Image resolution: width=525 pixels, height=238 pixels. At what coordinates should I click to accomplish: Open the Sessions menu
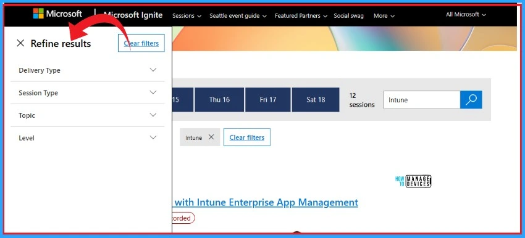187,15
